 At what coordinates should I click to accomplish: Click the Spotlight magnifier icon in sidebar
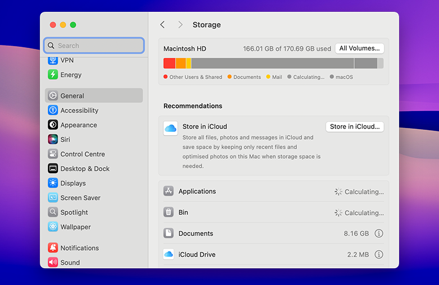(53, 212)
